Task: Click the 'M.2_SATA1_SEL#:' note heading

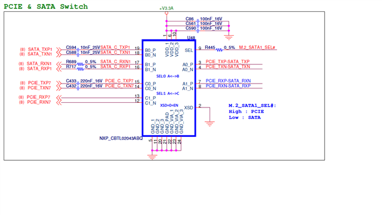Action: point(252,106)
